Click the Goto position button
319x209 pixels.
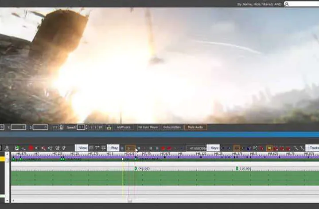(172, 127)
